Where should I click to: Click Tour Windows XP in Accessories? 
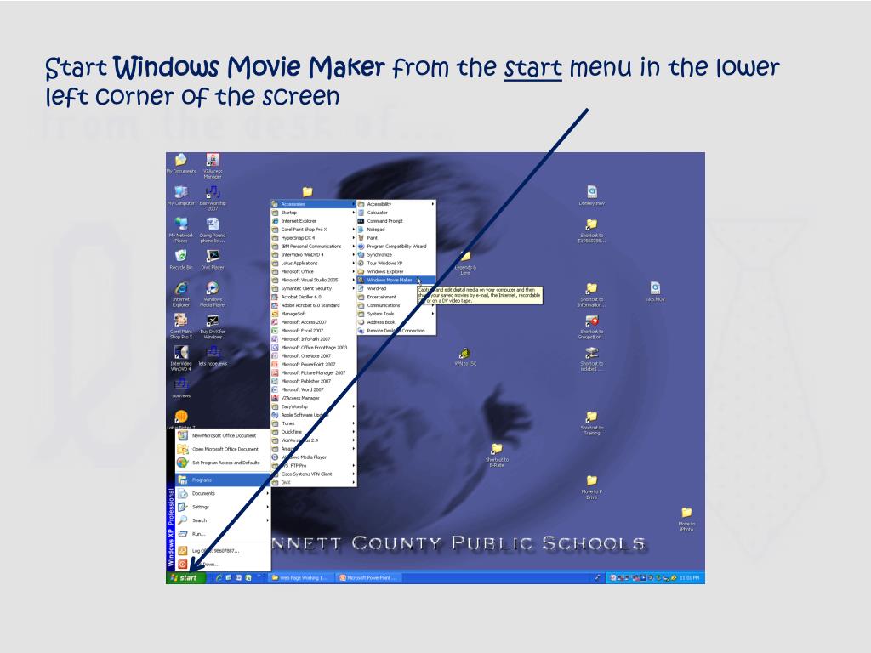pos(396,264)
